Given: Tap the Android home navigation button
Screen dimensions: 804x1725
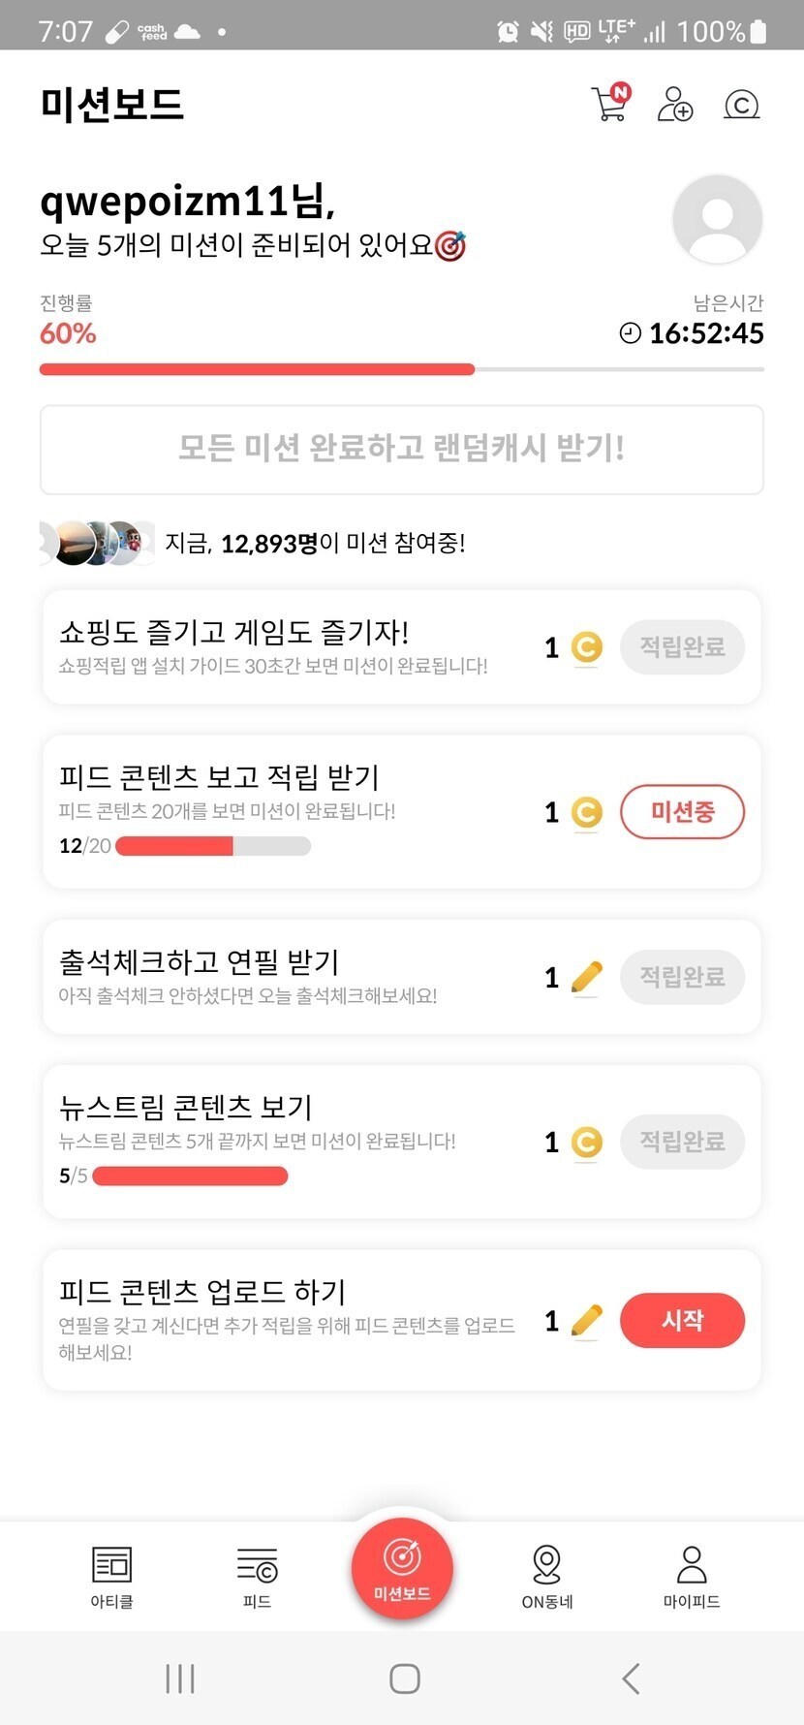Looking at the screenshot, I should [x=404, y=1678].
